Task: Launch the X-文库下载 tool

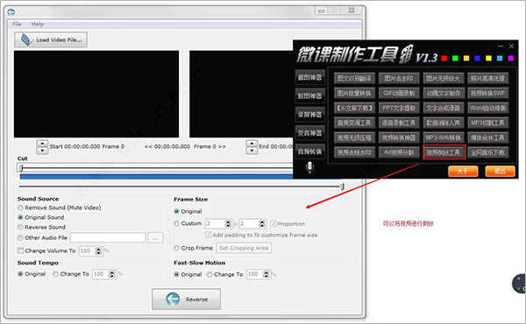Action: pos(354,108)
